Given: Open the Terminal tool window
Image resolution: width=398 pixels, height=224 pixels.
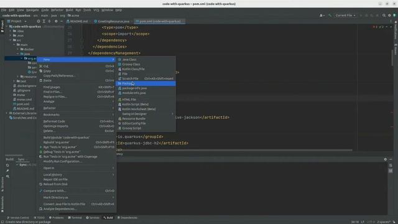Looking at the screenshot, I should pos(75,218).
